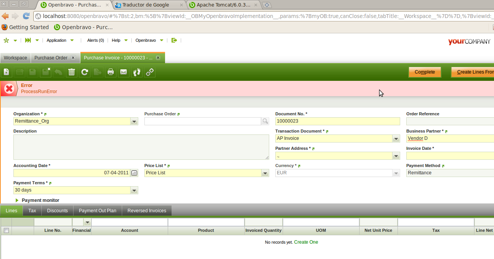Click the Purchase Order input field
The width and height of the screenshot is (494, 259).
[x=203, y=121]
